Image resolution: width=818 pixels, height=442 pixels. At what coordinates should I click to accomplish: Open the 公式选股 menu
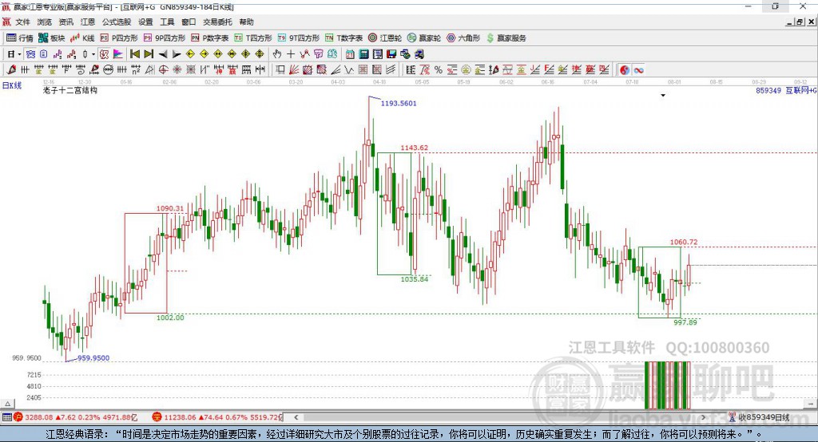117,22
